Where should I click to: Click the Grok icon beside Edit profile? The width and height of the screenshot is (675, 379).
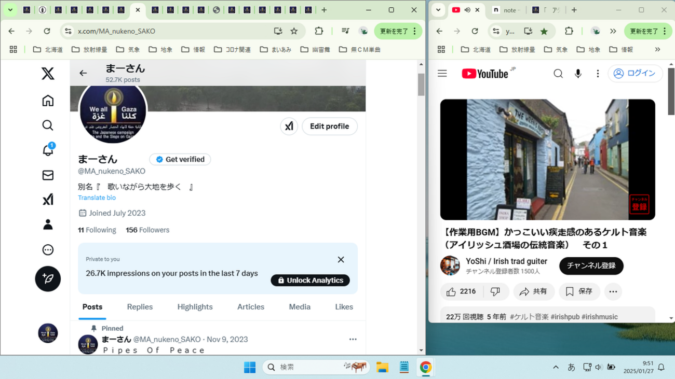[x=289, y=126]
